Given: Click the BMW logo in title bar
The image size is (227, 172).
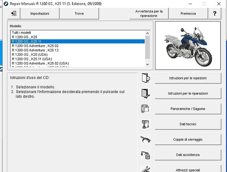Looking at the screenshot, I should (6, 4).
